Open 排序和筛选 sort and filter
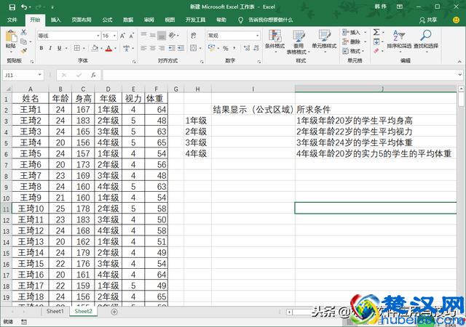 tap(399, 40)
